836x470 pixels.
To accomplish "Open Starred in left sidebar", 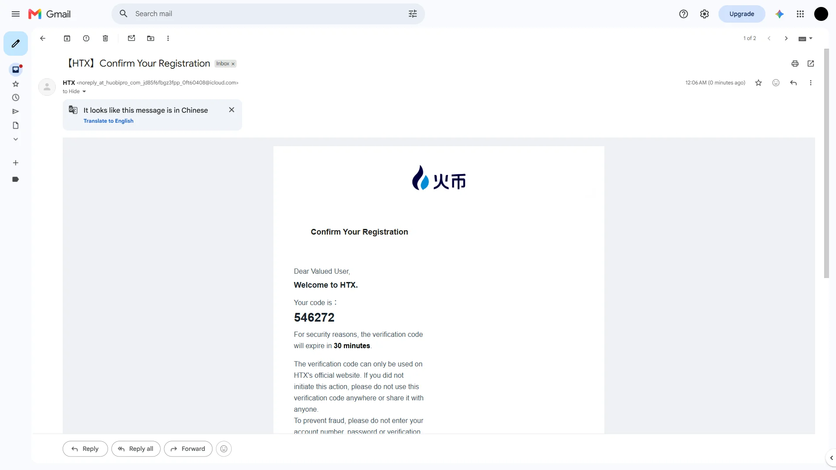I will [x=16, y=84].
